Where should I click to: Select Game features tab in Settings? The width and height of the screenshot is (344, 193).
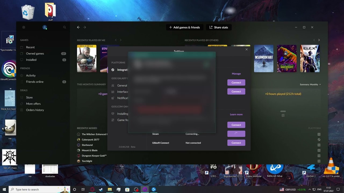coord(119,120)
